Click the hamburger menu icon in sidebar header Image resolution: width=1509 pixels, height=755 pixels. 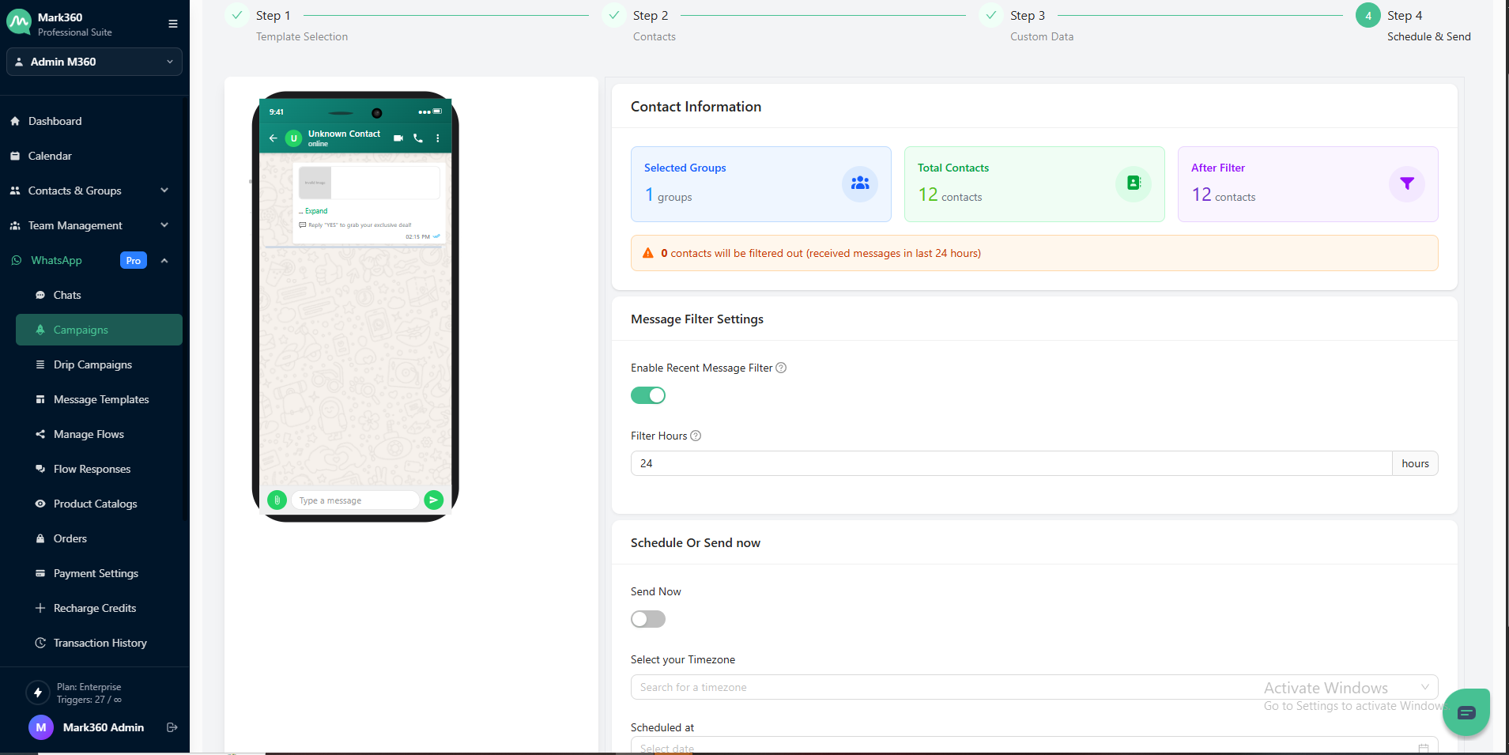(172, 24)
